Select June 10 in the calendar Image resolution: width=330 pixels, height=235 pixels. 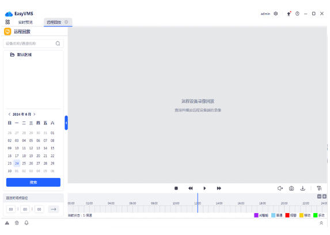[x=17, y=148]
